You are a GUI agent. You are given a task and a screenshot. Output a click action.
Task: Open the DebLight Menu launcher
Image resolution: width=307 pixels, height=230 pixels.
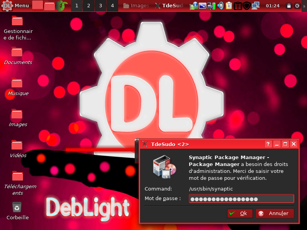click(x=15, y=6)
